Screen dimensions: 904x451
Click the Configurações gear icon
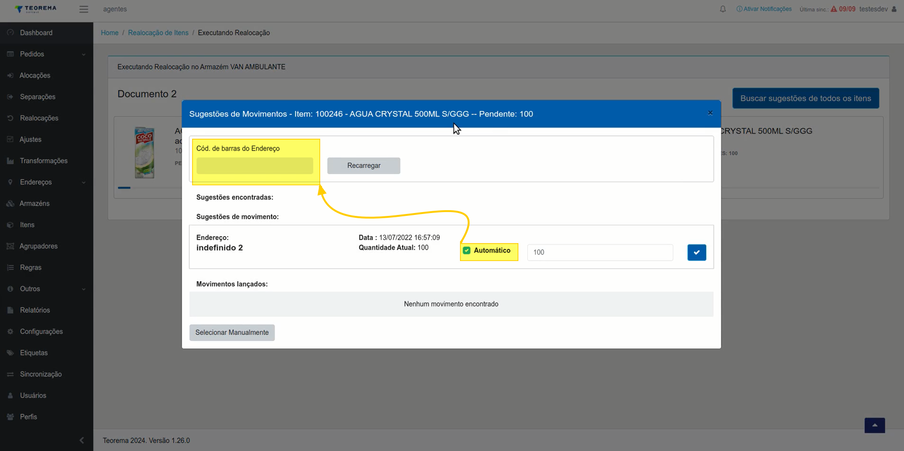[10, 332]
